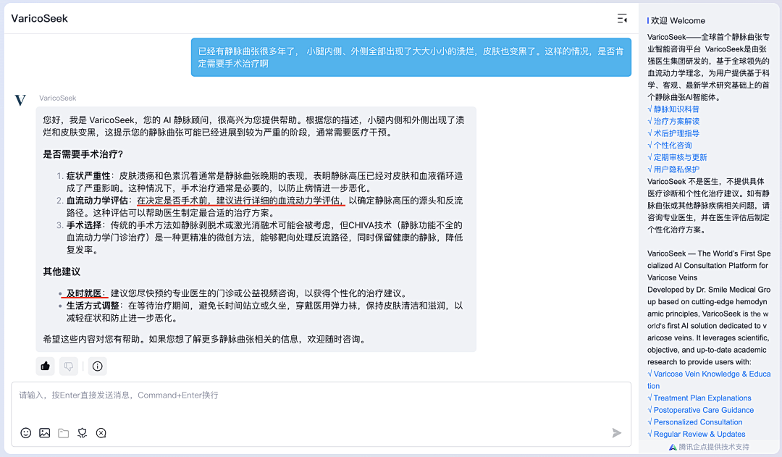Viewport: 782px width, 457px height.
Task: Click the 生活方式调整 bullet label
Action: [93, 306]
